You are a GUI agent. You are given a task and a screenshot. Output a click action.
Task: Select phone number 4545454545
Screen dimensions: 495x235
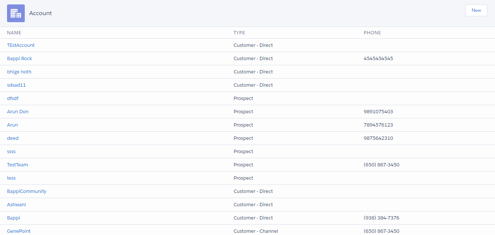coord(378,59)
